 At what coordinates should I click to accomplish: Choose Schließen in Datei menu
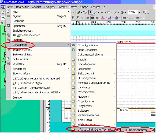click(x=38, y=21)
